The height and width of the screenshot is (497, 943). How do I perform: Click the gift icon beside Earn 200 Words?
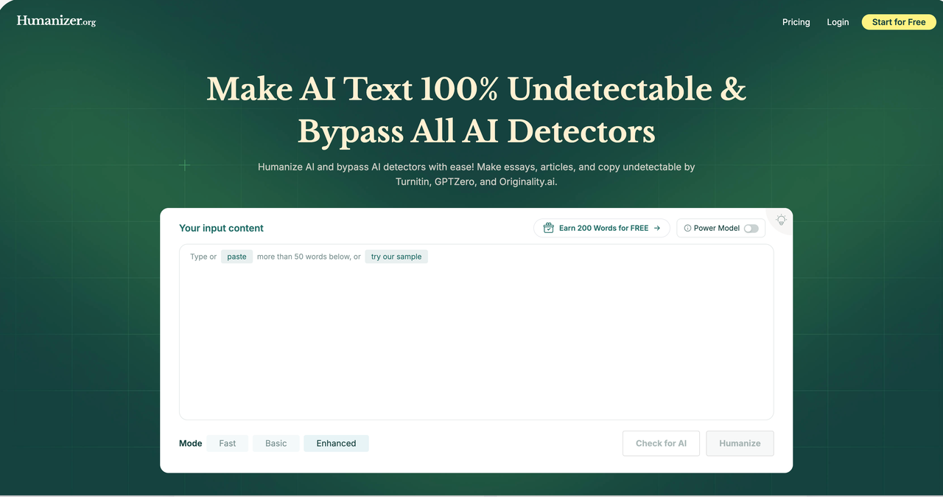(548, 228)
